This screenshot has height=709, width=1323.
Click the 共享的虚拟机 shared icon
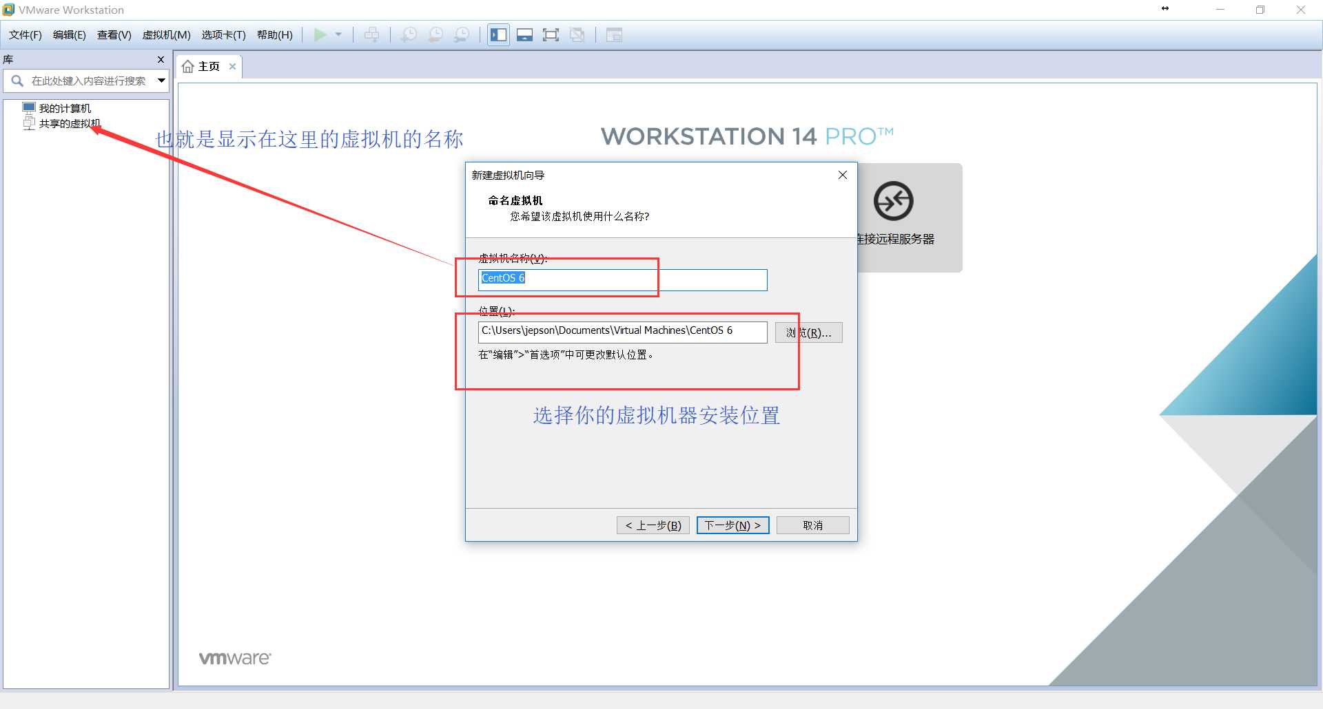[x=28, y=123]
